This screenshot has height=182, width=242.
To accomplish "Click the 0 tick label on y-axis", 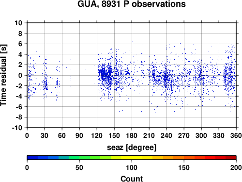I will [20, 75].
